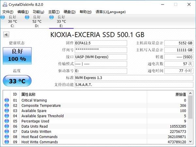
Task: Open the 编辑(E) menu
Action: 23,12
